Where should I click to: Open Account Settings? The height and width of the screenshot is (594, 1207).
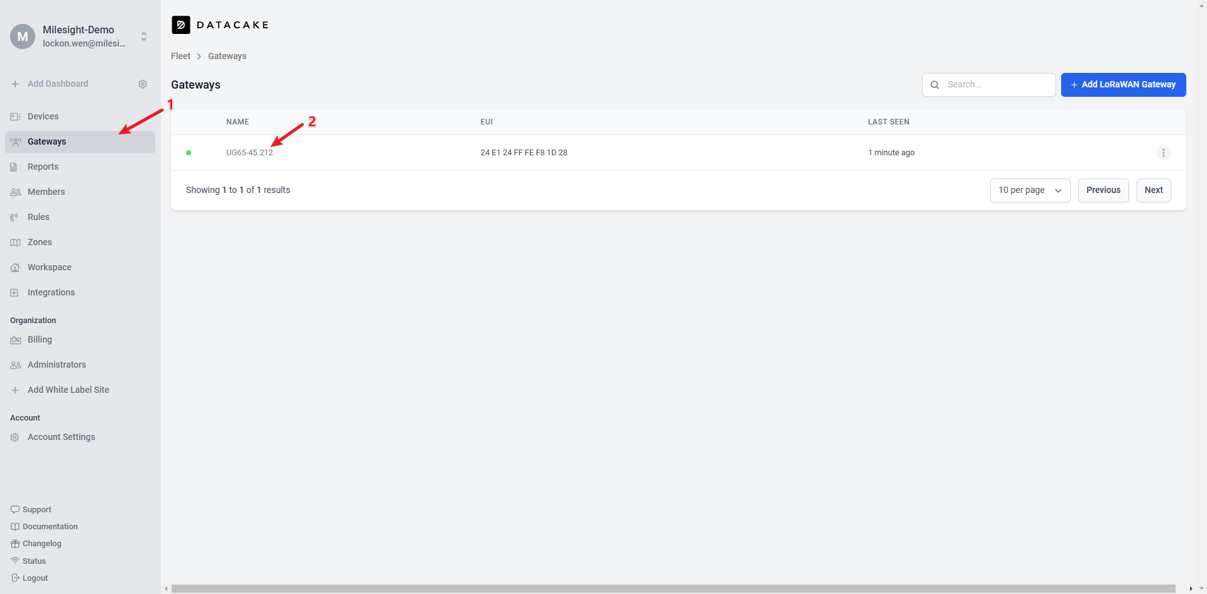pyautogui.click(x=80, y=437)
